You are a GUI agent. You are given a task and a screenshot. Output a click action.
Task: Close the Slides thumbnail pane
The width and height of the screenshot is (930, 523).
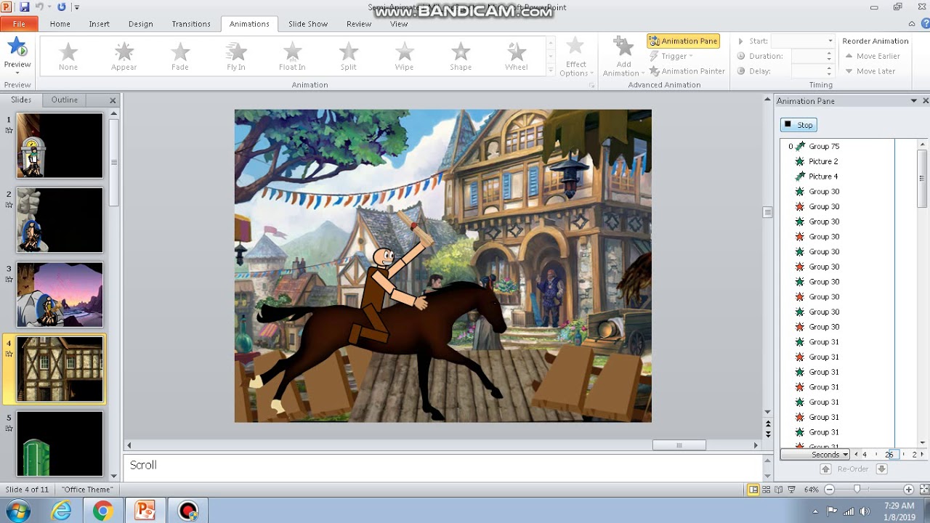point(113,100)
